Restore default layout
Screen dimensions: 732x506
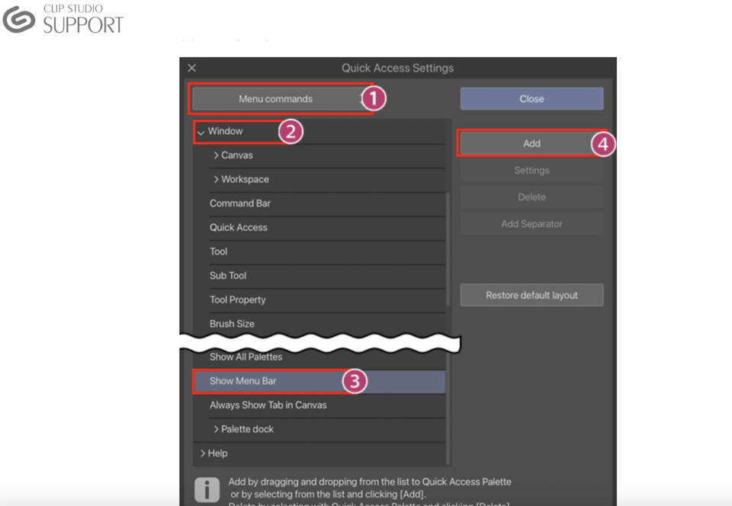coord(531,295)
